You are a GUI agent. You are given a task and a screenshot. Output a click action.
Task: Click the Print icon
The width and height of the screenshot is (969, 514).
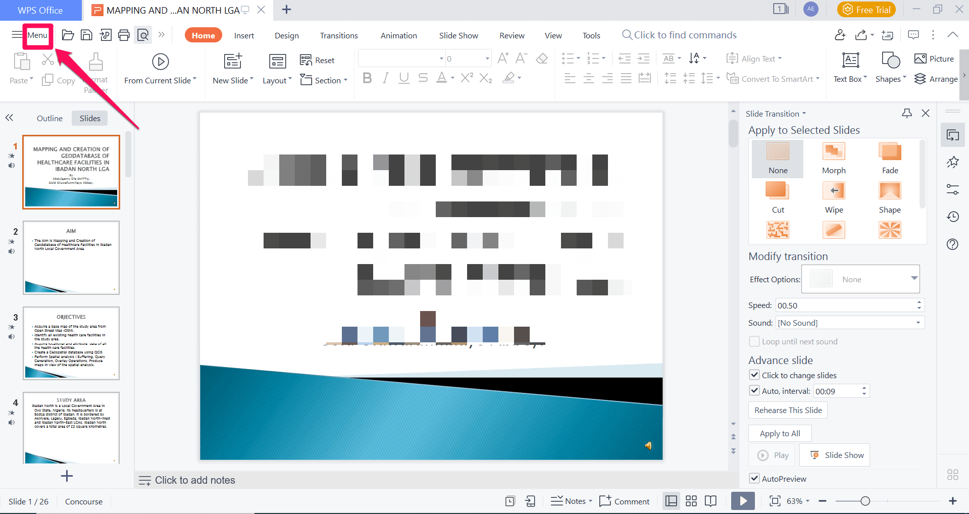(x=124, y=35)
